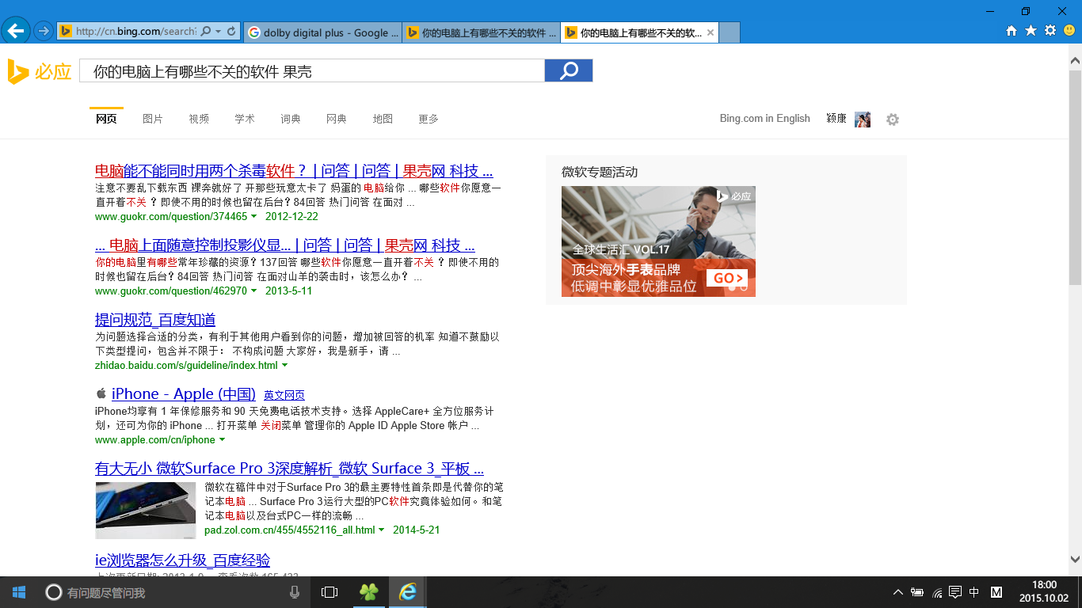Expand the arrow beside guokr.com/question/374465

coord(254,217)
